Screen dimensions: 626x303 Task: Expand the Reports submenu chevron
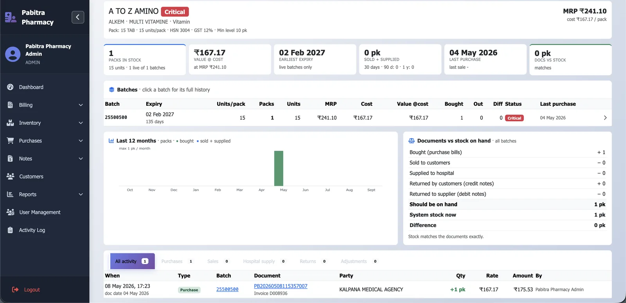81,195
